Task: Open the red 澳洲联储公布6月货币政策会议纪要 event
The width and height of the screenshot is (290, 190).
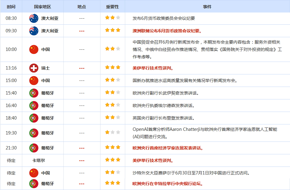Action: (167, 31)
